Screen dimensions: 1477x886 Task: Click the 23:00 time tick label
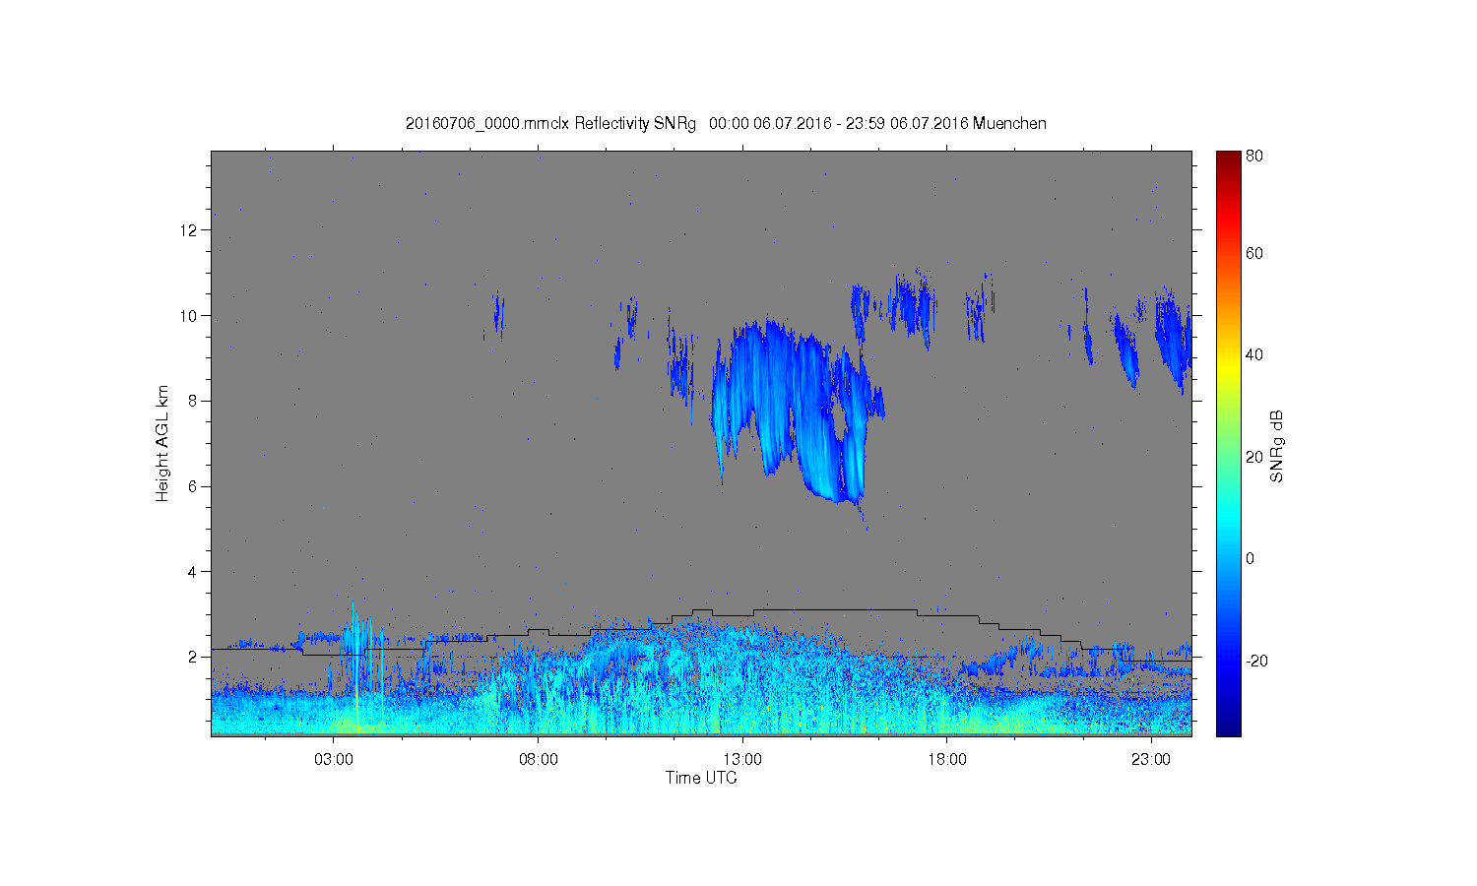tap(1151, 760)
